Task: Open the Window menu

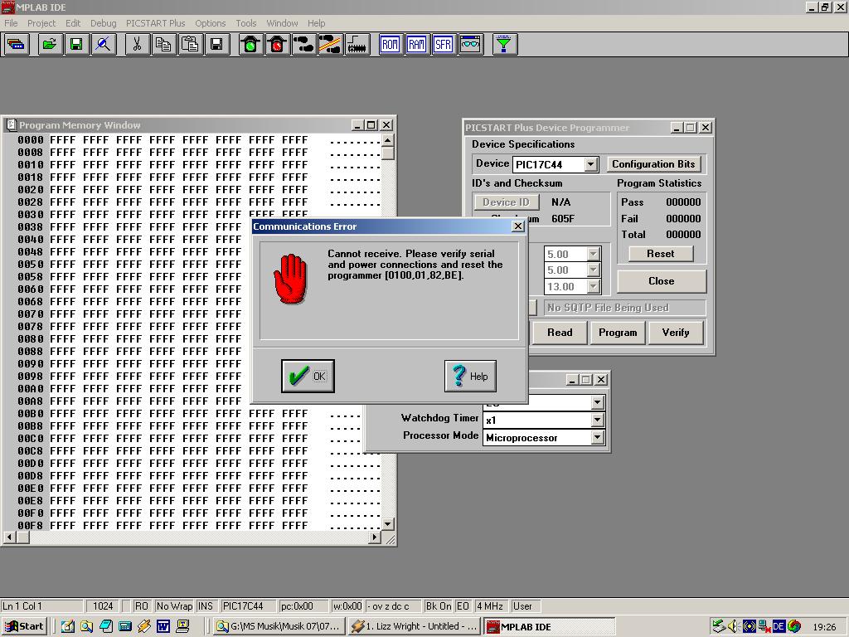Action: coord(282,23)
